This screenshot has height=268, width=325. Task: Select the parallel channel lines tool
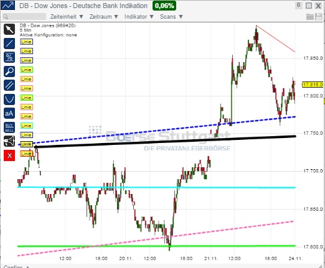point(9,85)
